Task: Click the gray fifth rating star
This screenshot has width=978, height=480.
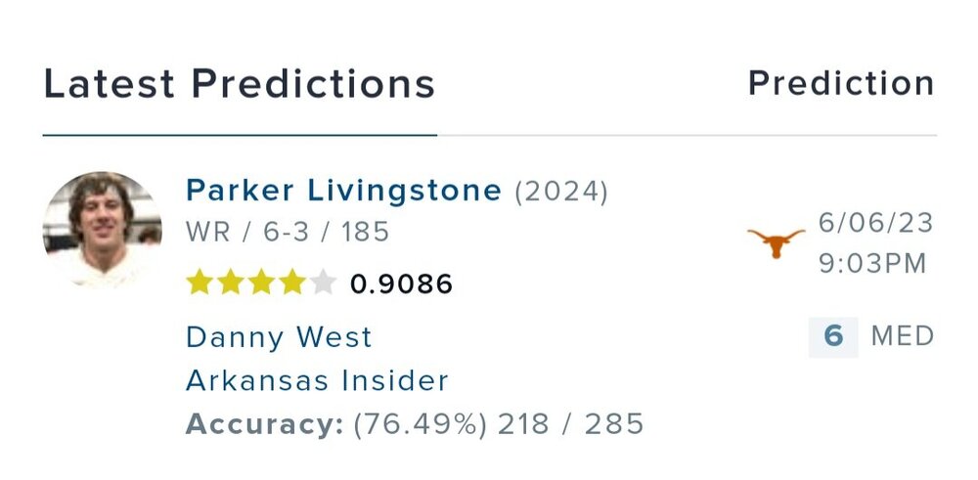Action: tap(322, 284)
